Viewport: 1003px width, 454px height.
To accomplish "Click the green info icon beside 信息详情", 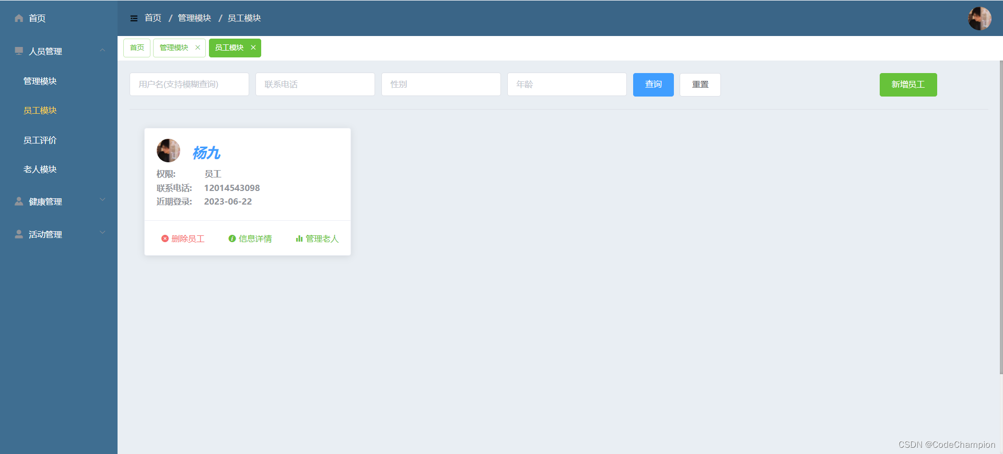I will [x=232, y=238].
